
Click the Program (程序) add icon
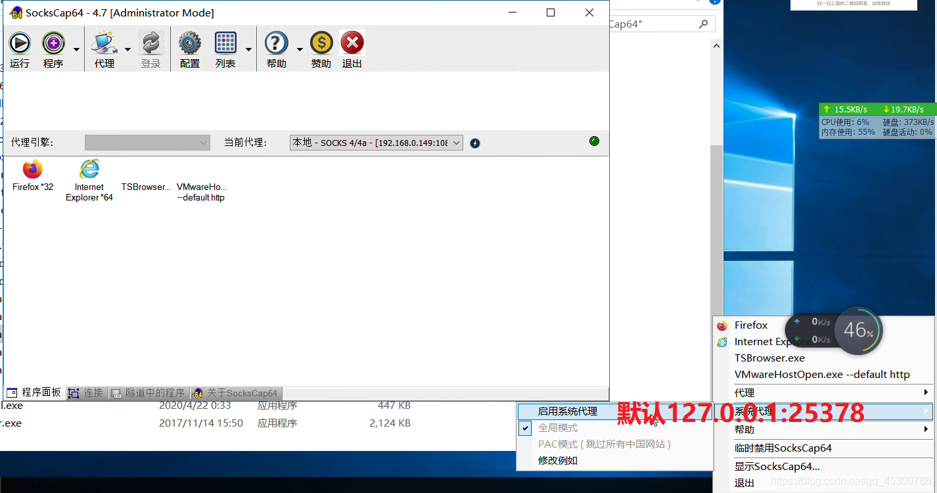53,44
